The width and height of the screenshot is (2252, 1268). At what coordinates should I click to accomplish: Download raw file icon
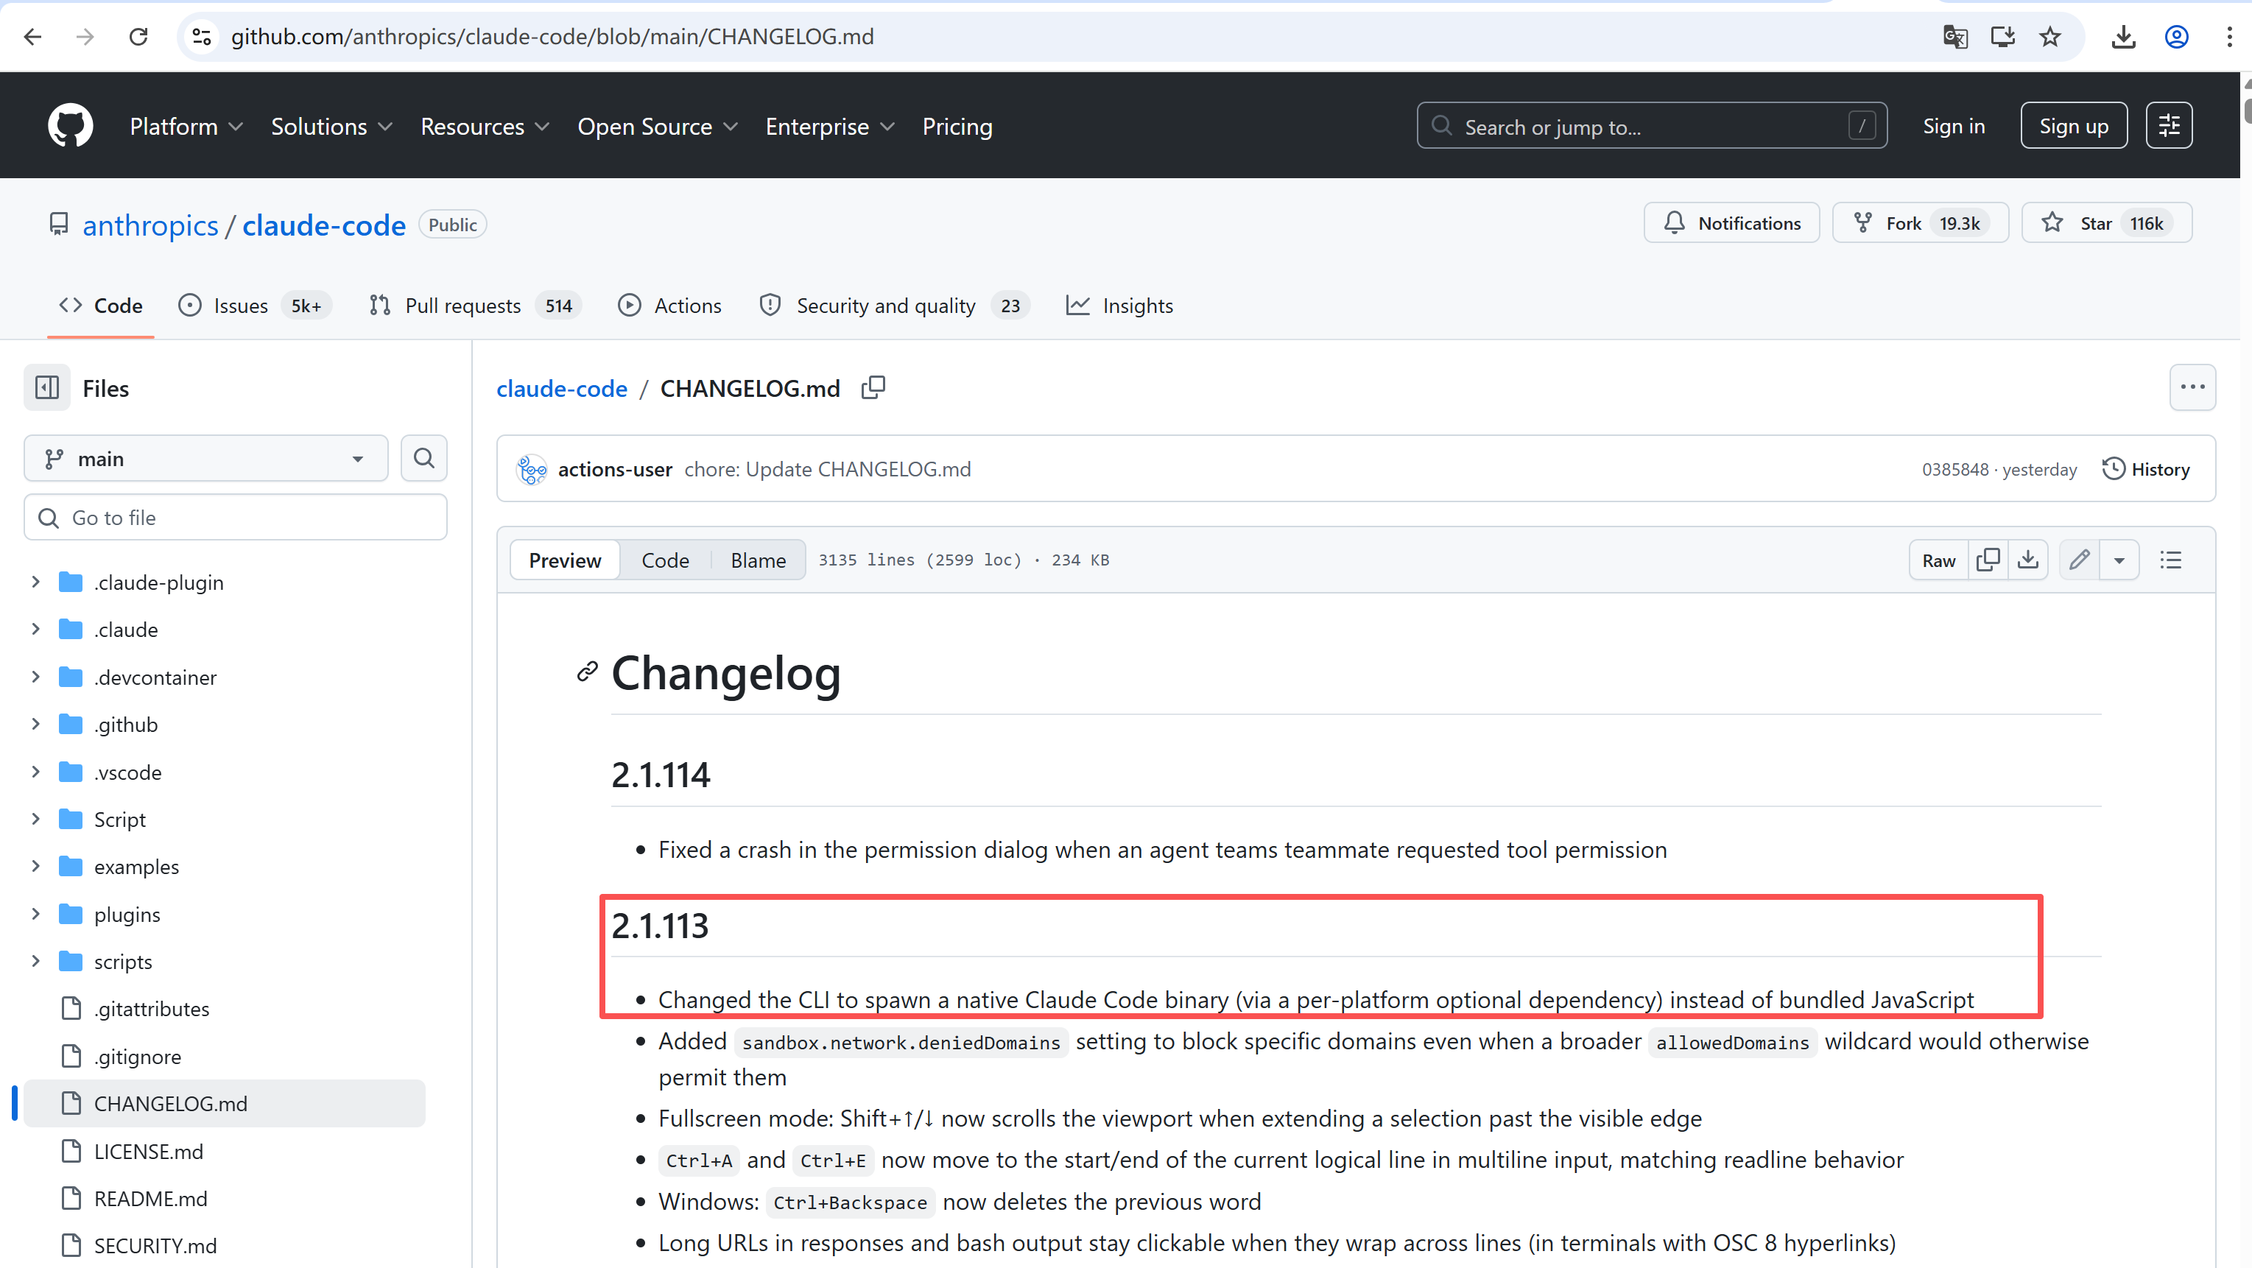pos(2028,560)
